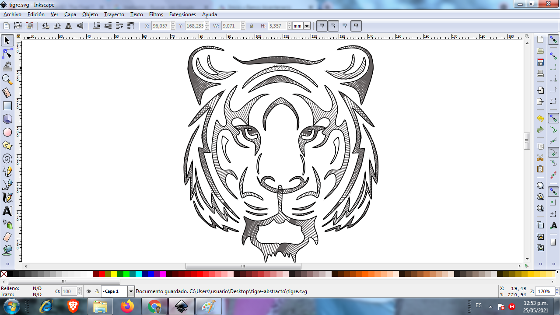
Task: Select the Node edit tool
Action: pyautogui.click(x=7, y=54)
